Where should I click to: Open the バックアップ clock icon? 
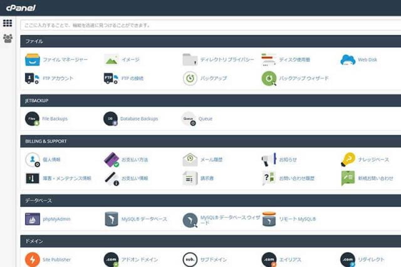tap(190, 78)
